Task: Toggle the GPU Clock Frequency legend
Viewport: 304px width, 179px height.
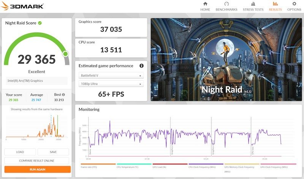Action: [278, 166]
